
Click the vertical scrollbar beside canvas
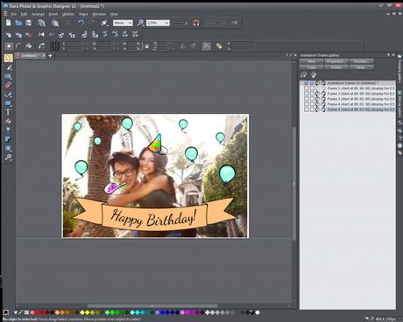(294, 183)
